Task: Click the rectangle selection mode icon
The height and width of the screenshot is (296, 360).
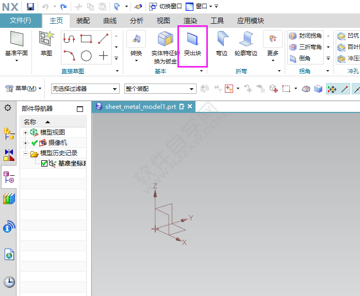Action: (x=286, y=89)
